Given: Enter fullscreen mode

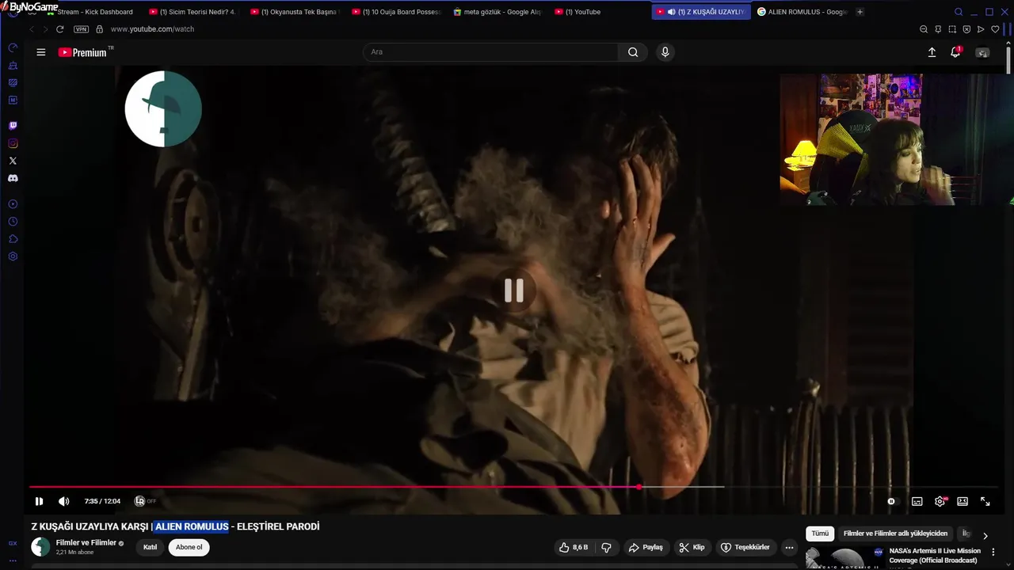Looking at the screenshot, I should (x=985, y=501).
